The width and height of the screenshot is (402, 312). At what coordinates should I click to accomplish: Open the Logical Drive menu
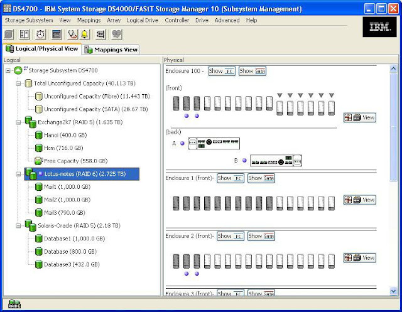143,20
